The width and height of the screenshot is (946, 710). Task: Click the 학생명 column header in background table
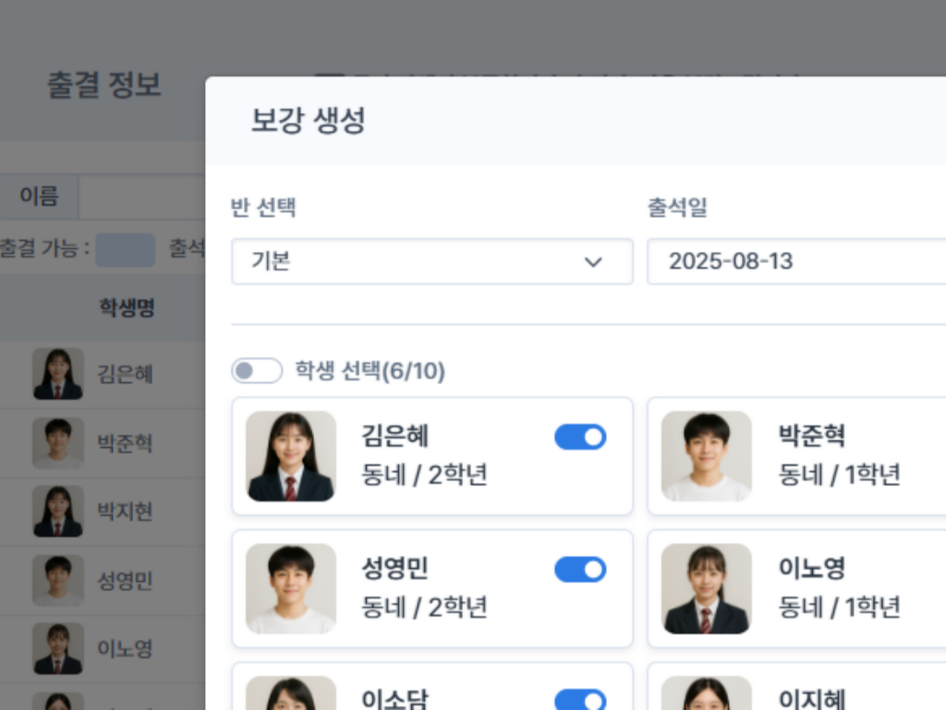pyautogui.click(x=127, y=307)
